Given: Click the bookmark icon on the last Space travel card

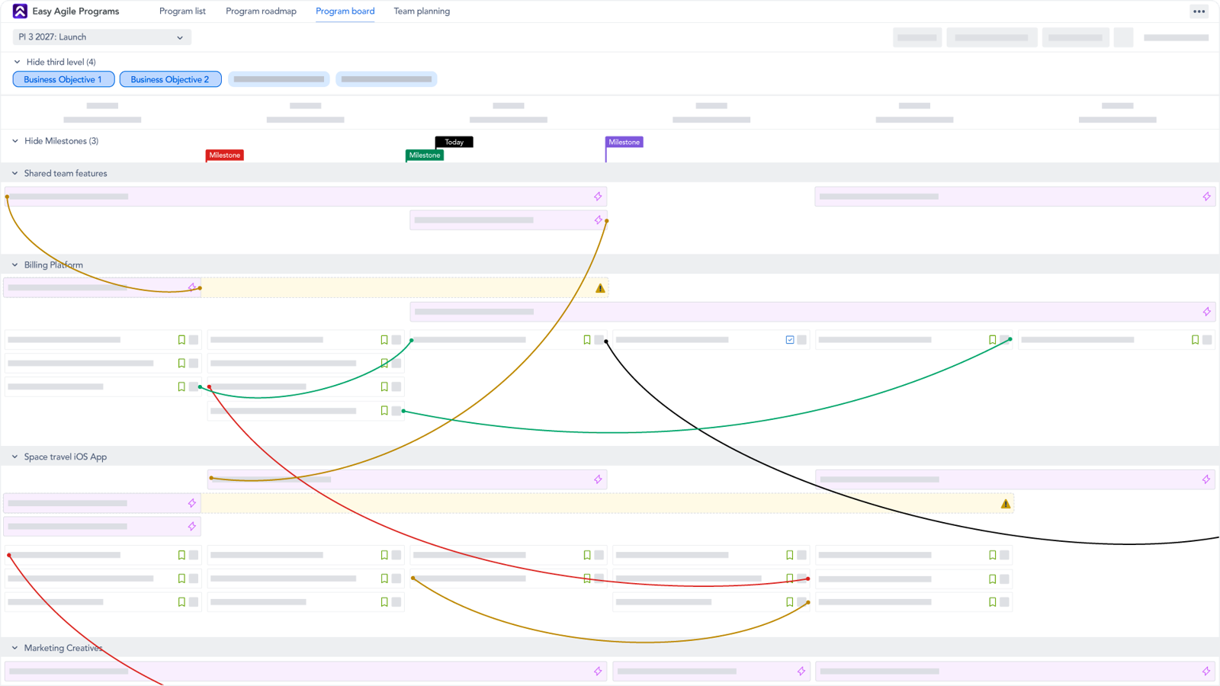Looking at the screenshot, I should coord(991,601).
